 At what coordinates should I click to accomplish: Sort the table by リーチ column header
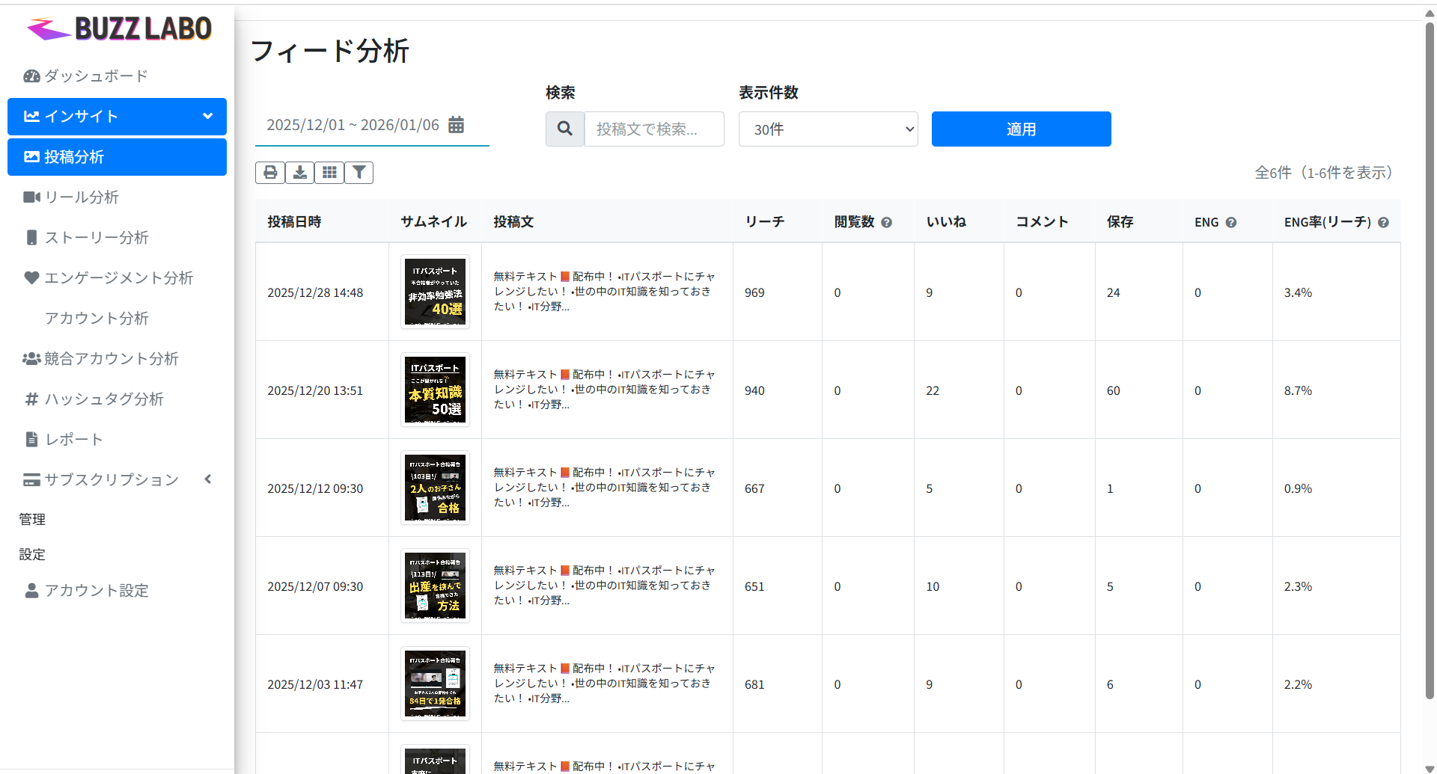coord(764,222)
